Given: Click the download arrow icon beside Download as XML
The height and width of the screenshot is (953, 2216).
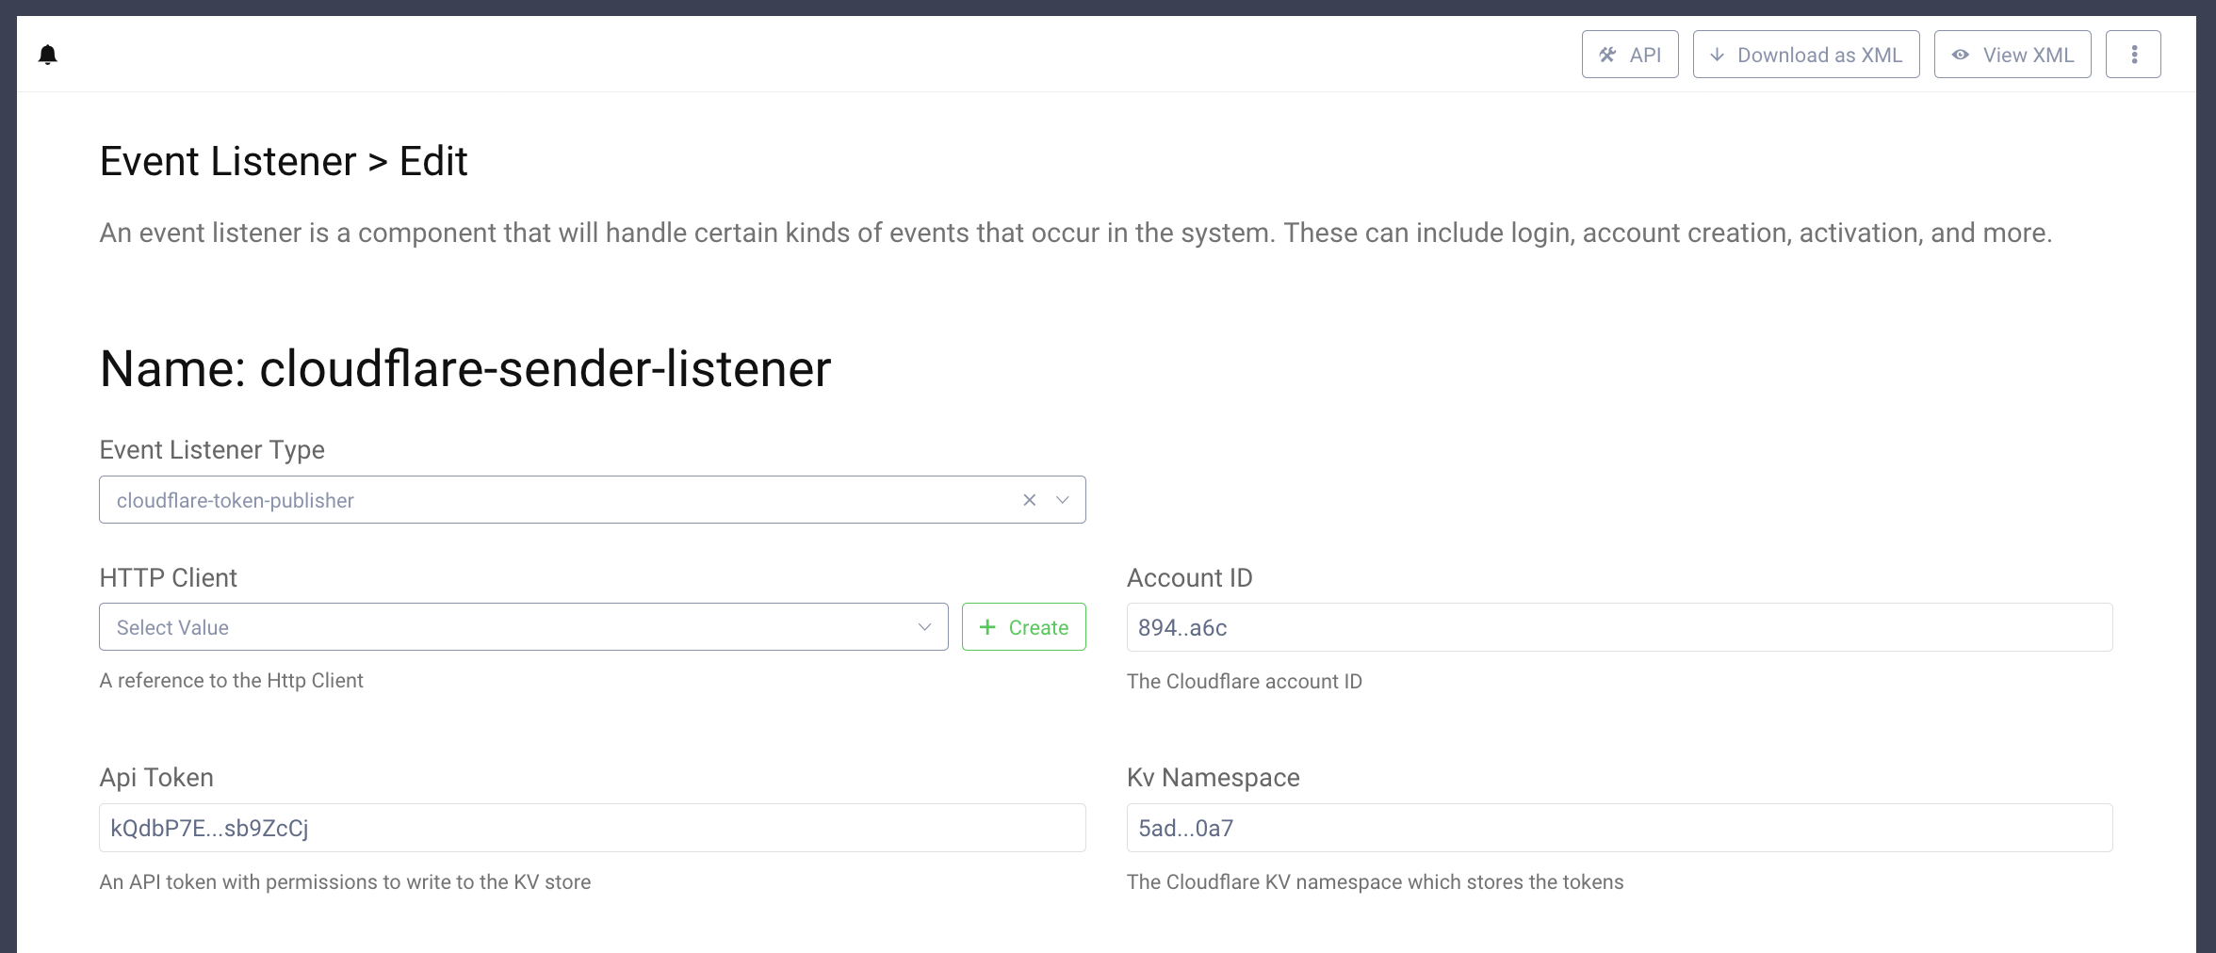Looking at the screenshot, I should [1719, 55].
